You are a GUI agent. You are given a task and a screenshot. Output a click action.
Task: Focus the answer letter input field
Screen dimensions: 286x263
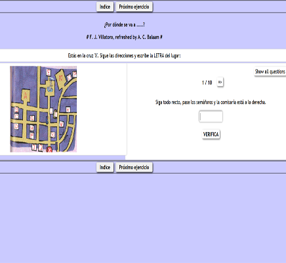pos(211,116)
